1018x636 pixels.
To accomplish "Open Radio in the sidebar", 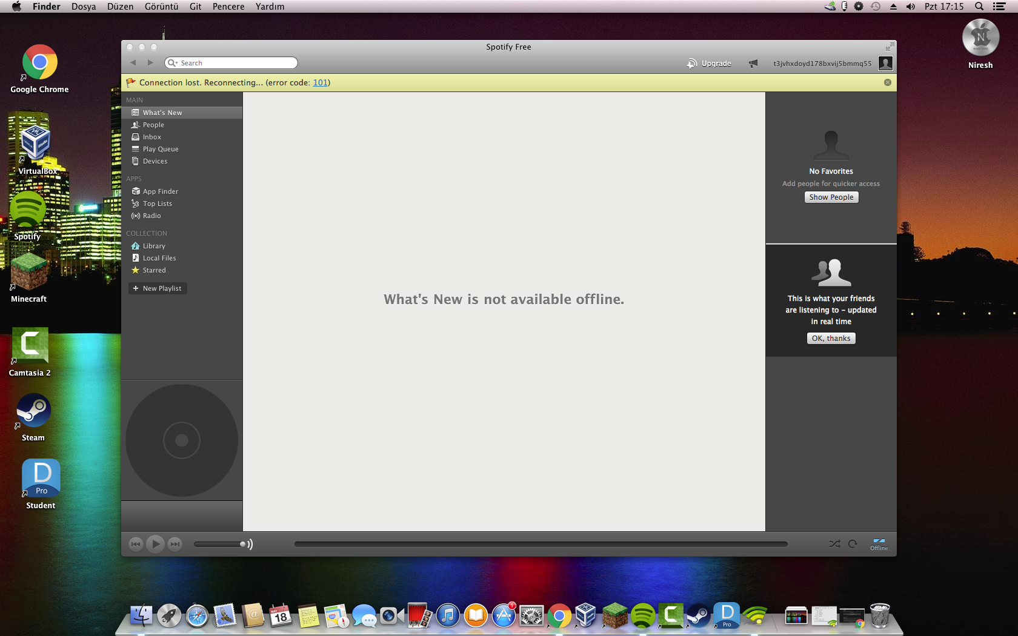I will click(x=182, y=216).
